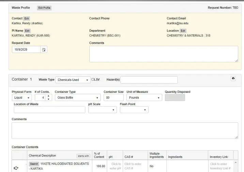
Task: Click the camera icon in Container 1
Action: (233, 78)
